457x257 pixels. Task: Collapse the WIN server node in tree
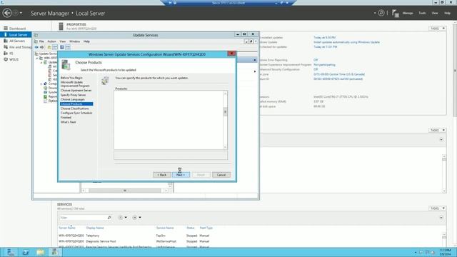tap(37, 59)
